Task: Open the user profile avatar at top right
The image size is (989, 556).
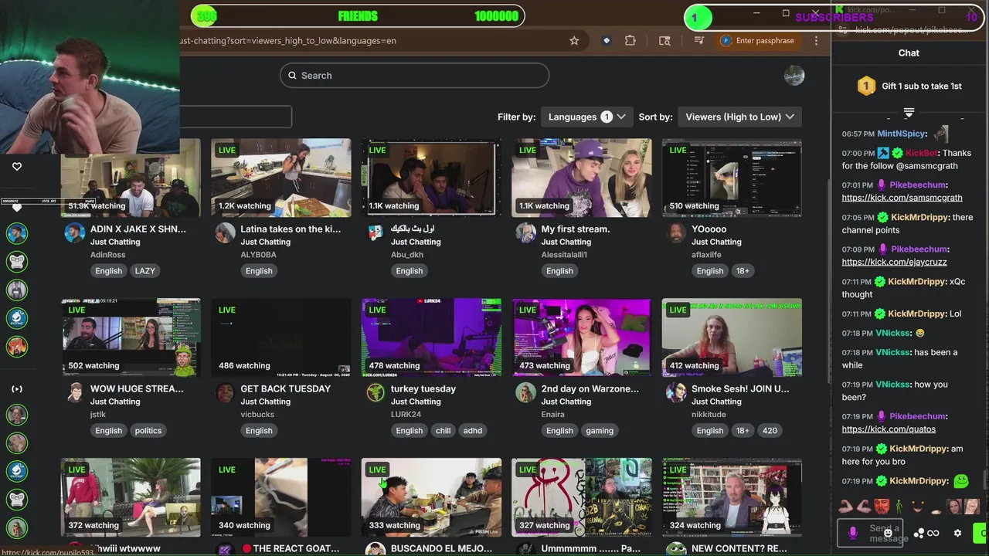Action: pyautogui.click(x=794, y=75)
